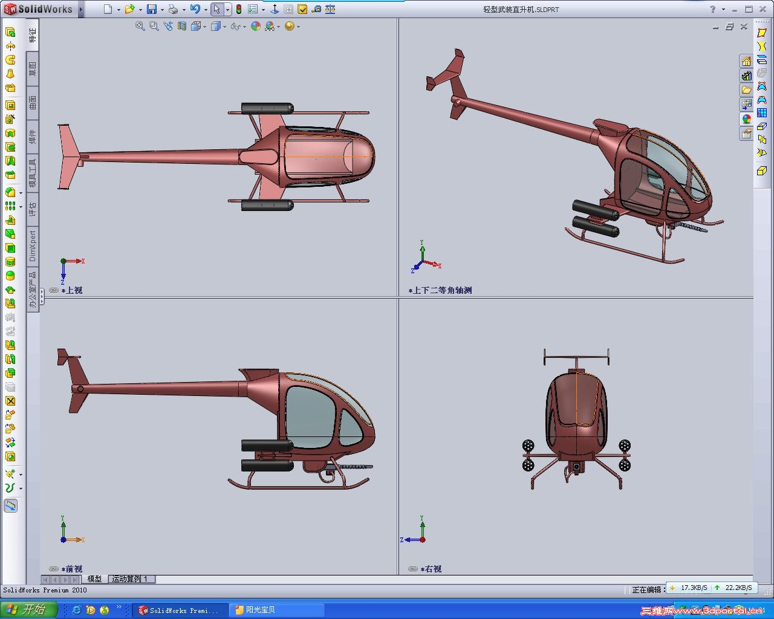Click the Help question mark button
The width and height of the screenshot is (774, 619).
point(714,9)
